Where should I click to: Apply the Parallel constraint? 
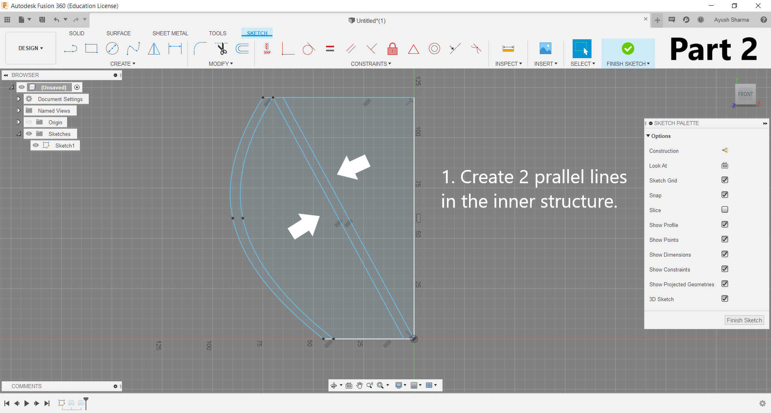[x=351, y=49]
